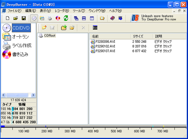
Task: Click the Try DeepBurner Pro banner
Action: click(153, 18)
